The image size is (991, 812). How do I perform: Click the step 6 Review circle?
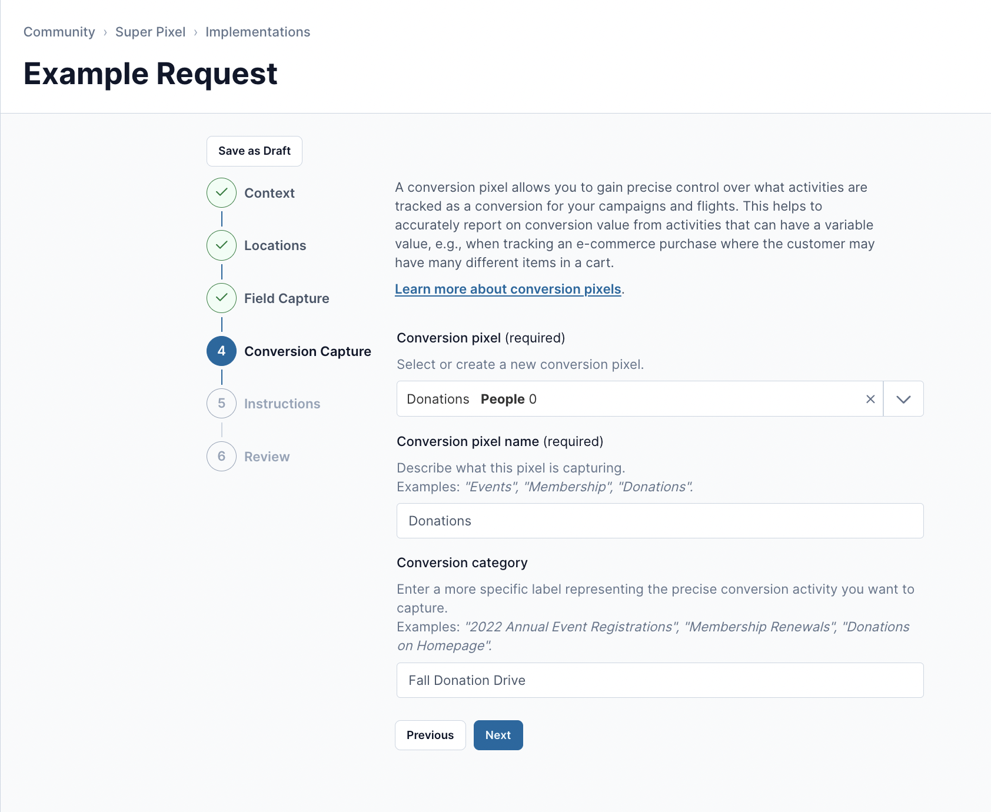coord(221,457)
